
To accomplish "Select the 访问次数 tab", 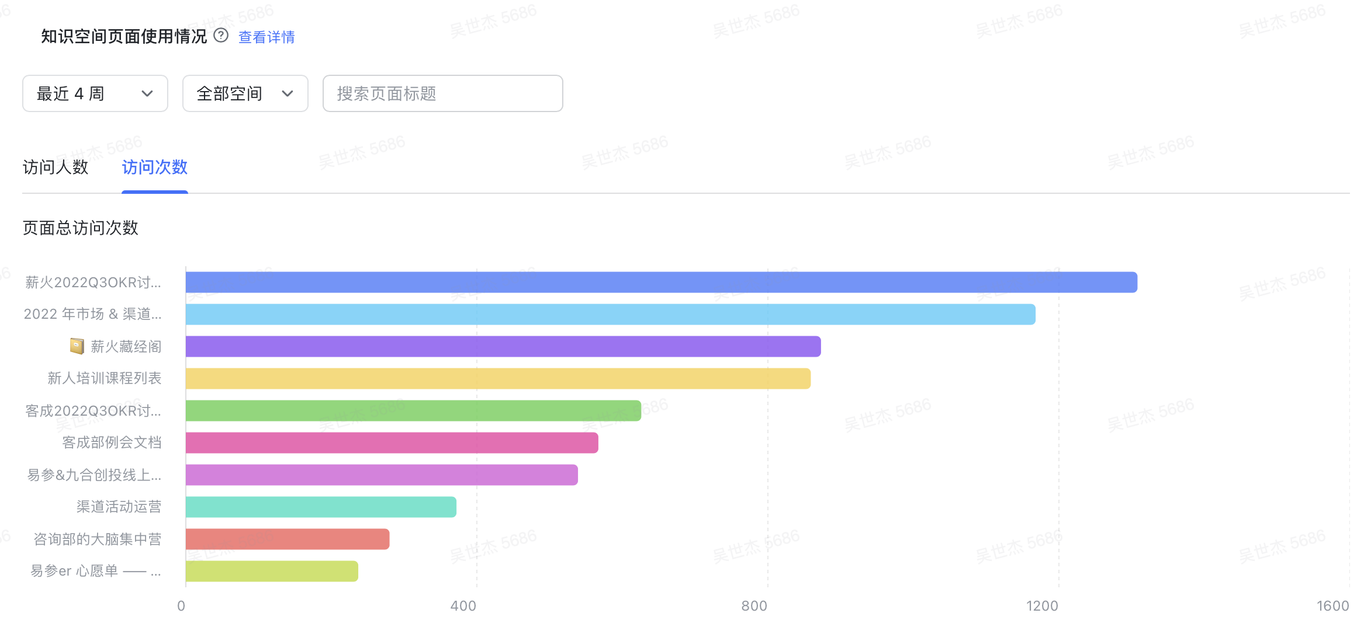I will point(155,168).
